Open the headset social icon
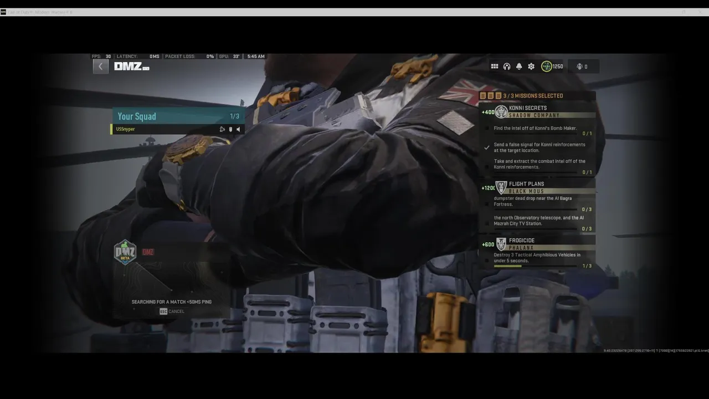This screenshot has width=709, height=399. [x=507, y=66]
